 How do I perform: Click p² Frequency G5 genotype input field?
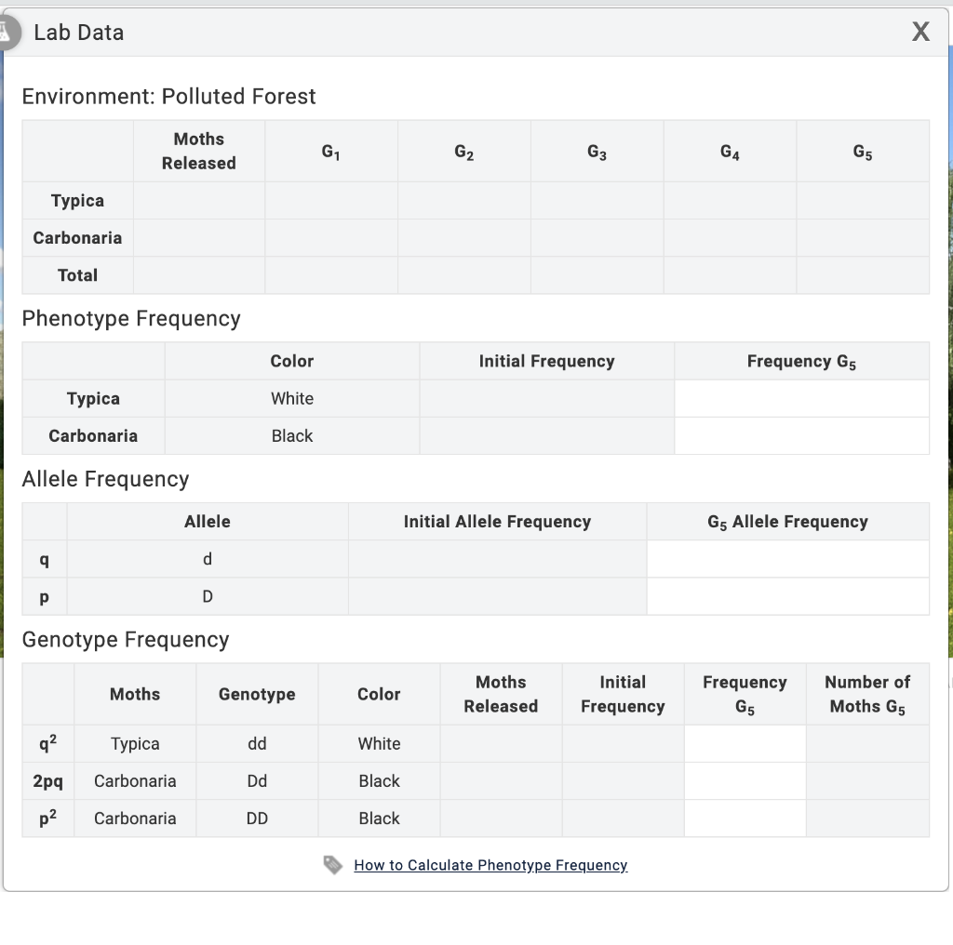[x=745, y=819]
